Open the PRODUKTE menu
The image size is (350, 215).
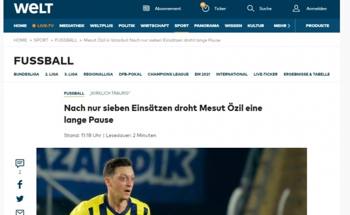tap(317, 26)
